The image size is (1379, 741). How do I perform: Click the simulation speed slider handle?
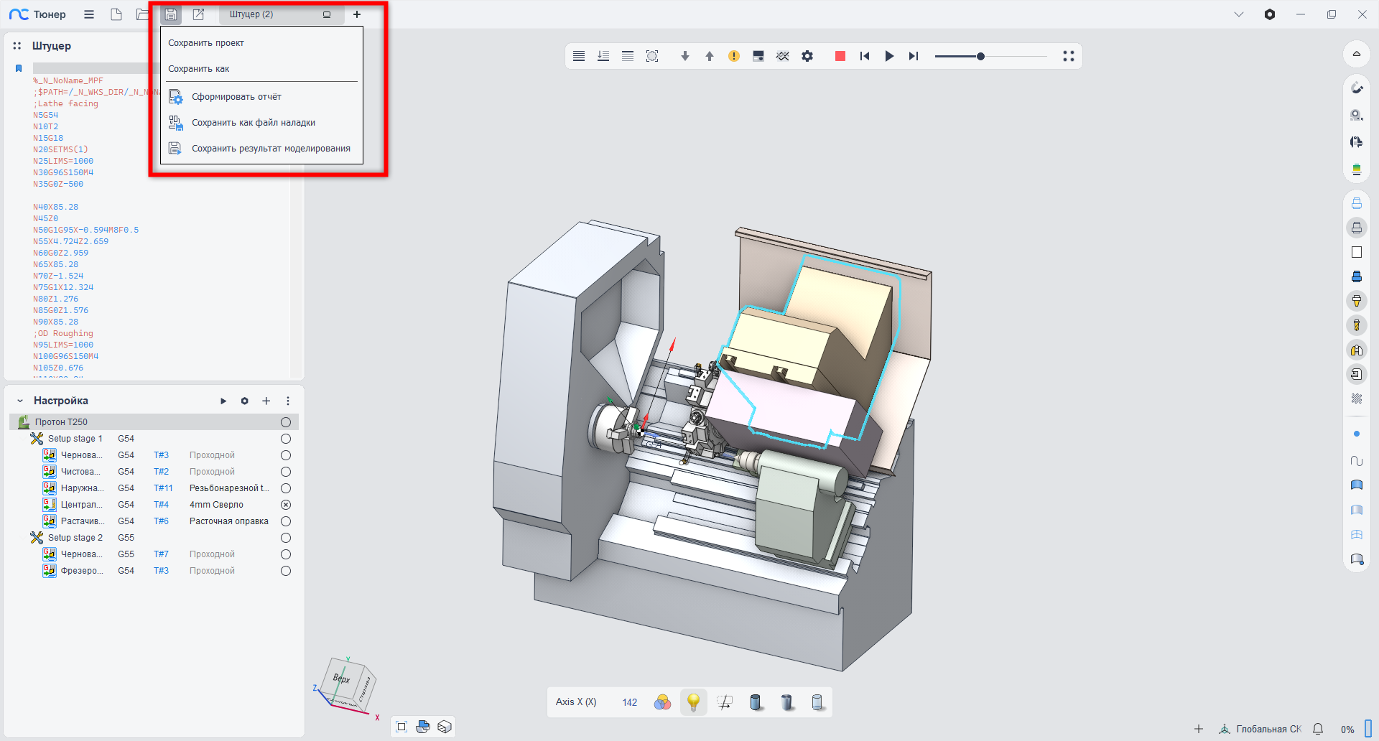(980, 56)
